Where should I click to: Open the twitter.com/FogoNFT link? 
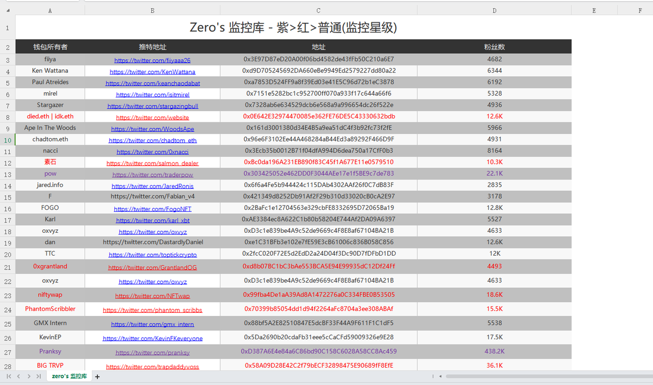coord(152,209)
